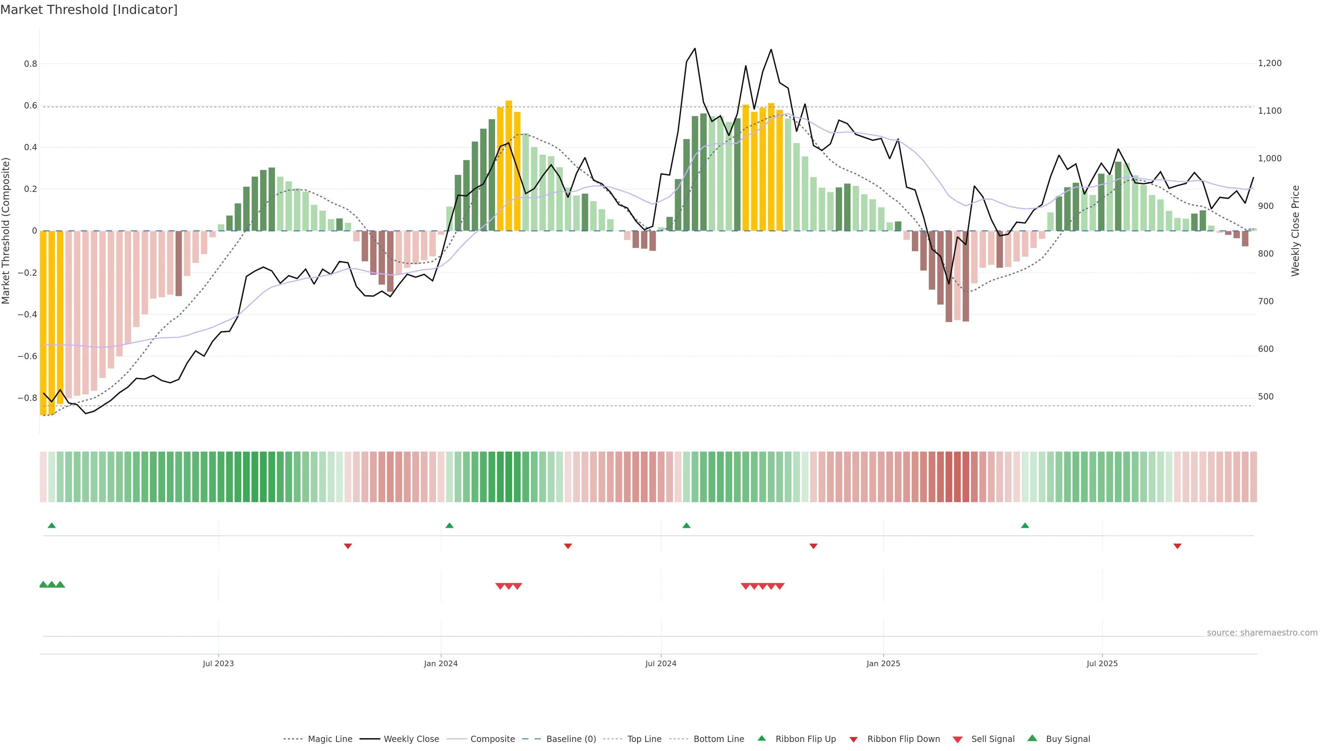Click the last Ribbon Flip Down marker at right

(1177, 546)
